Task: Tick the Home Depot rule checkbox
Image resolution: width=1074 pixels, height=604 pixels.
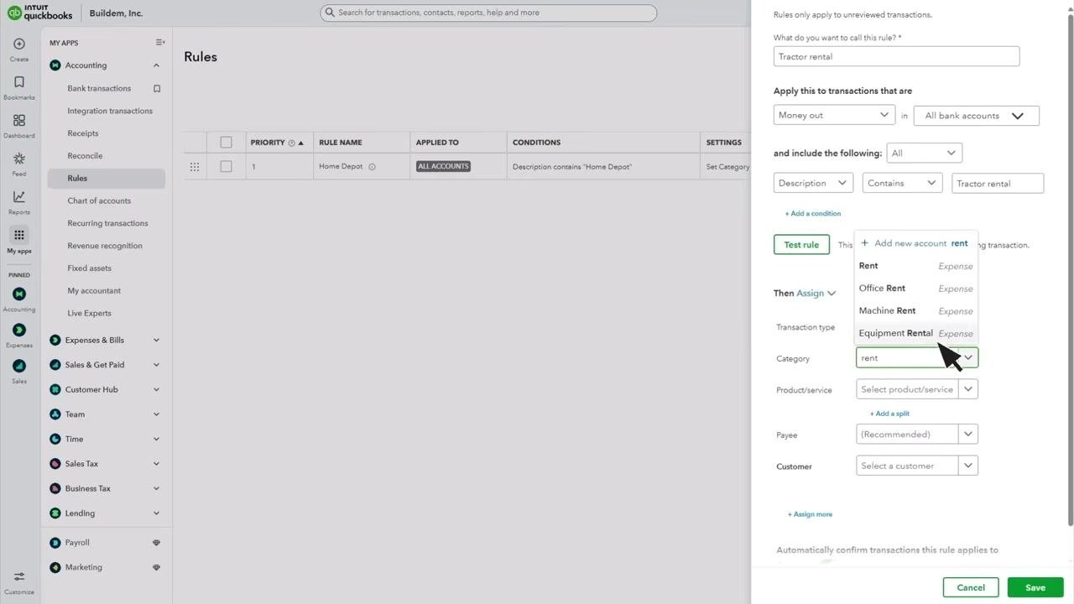Action: 226,167
